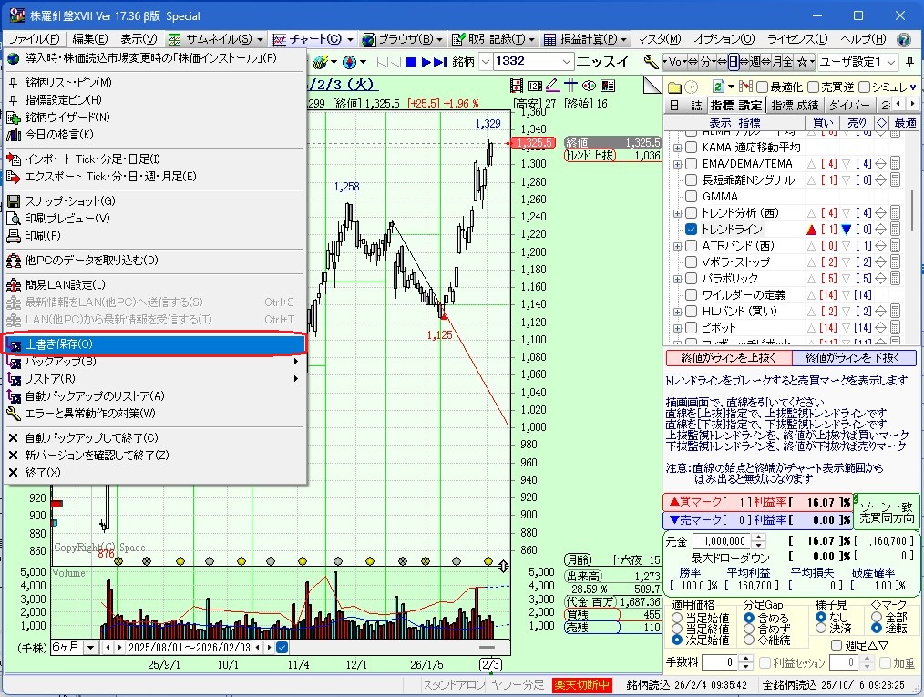Uncheck the トレンドライン indicator checkbox

coord(691,230)
